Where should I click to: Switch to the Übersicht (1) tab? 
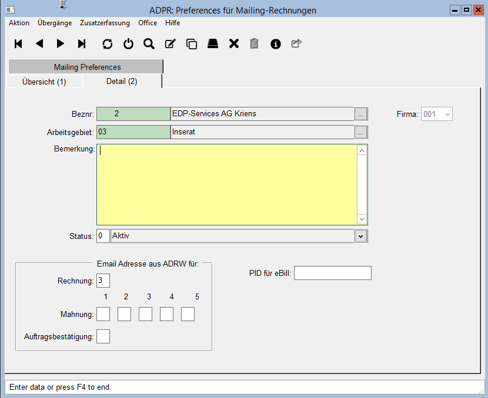(44, 82)
